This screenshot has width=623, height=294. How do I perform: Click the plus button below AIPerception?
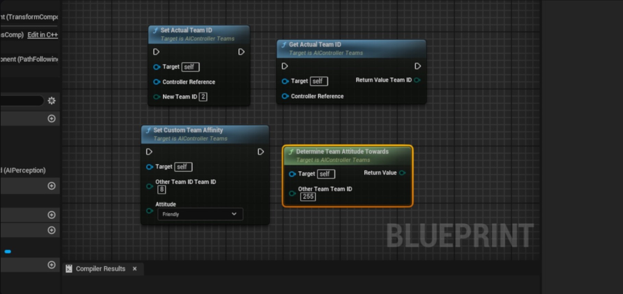pyautogui.click(x=51, y=186)
